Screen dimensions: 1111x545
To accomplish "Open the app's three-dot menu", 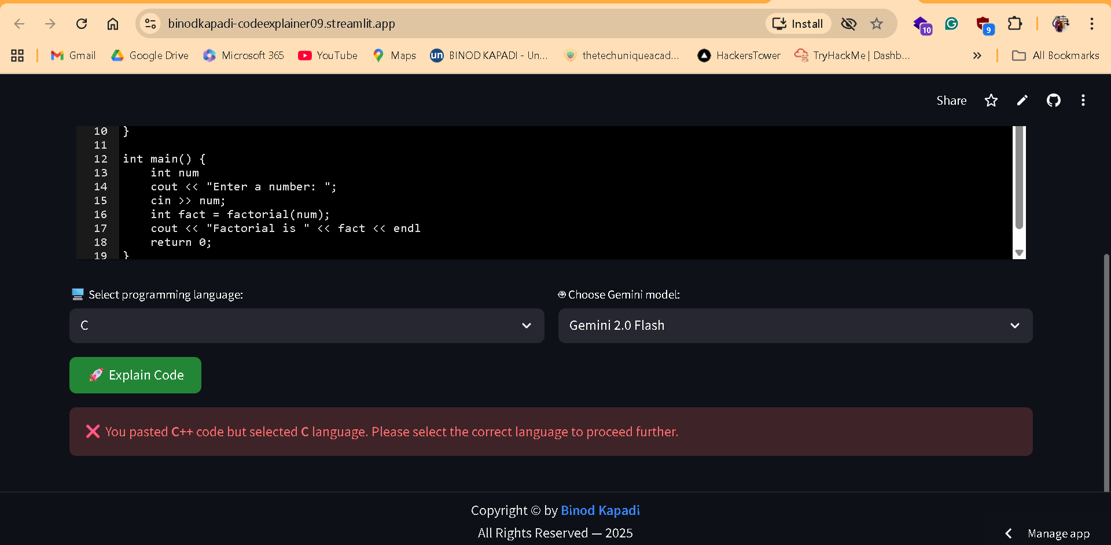I will point(1083,100).
